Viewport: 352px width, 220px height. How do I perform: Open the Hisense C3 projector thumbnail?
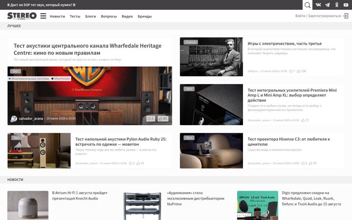click(x=211, y=151)
